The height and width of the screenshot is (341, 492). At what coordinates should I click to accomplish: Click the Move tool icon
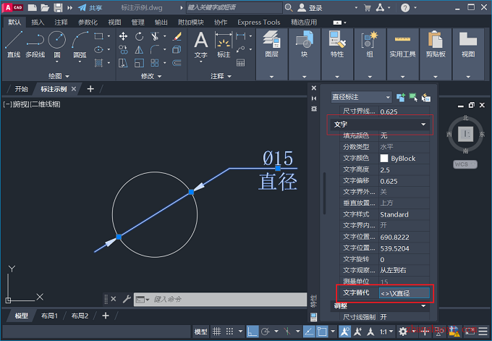tap(123, 36)
